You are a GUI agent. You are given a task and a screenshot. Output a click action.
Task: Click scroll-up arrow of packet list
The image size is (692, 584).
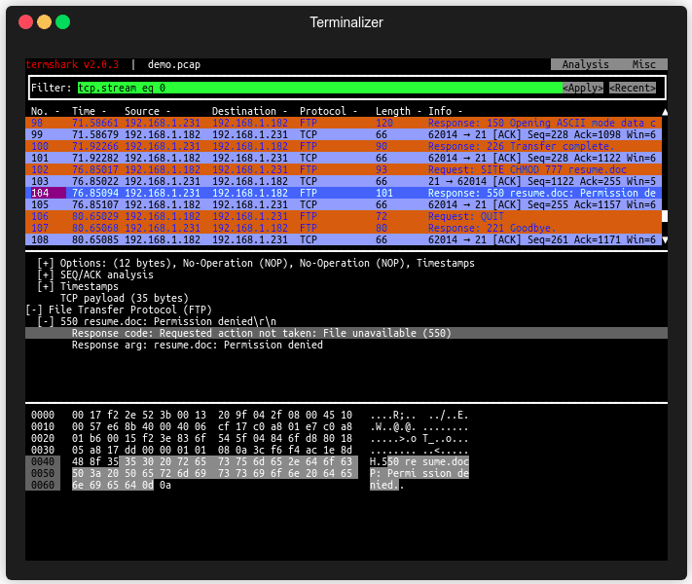[665, 112]
